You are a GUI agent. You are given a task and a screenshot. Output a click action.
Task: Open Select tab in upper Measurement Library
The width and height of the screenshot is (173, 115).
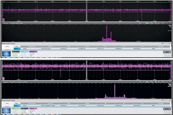click(x=7, y=47)
